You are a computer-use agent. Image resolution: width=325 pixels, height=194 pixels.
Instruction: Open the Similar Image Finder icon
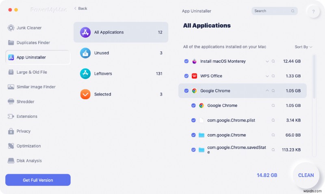click(11, 87)
